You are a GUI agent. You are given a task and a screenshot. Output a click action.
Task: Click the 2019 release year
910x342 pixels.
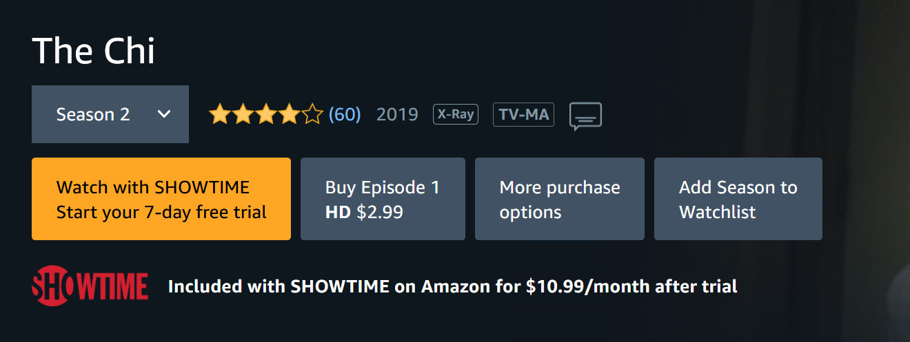(397, 114)
